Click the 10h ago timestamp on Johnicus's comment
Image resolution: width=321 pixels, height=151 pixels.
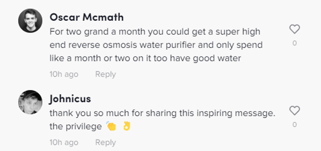click(64, 143)
